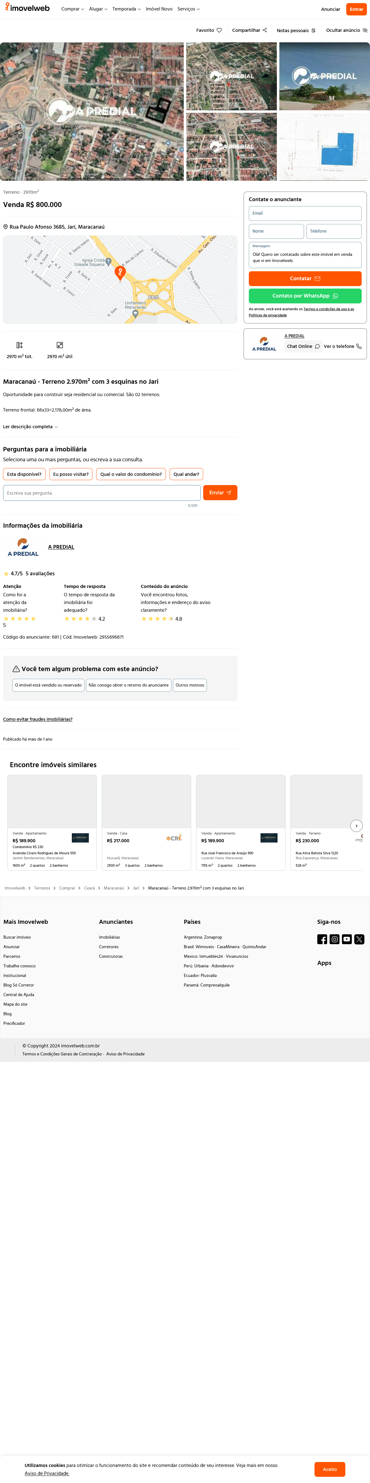Open the Instagram social icon
The image size is (370, 1483).
coord(334,939)
